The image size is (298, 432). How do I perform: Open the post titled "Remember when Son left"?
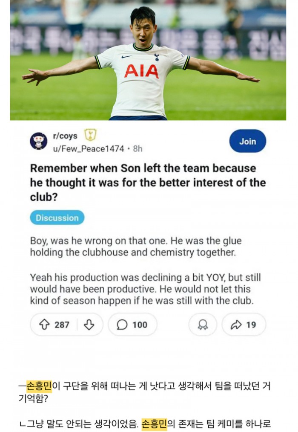tap(148, 183)
